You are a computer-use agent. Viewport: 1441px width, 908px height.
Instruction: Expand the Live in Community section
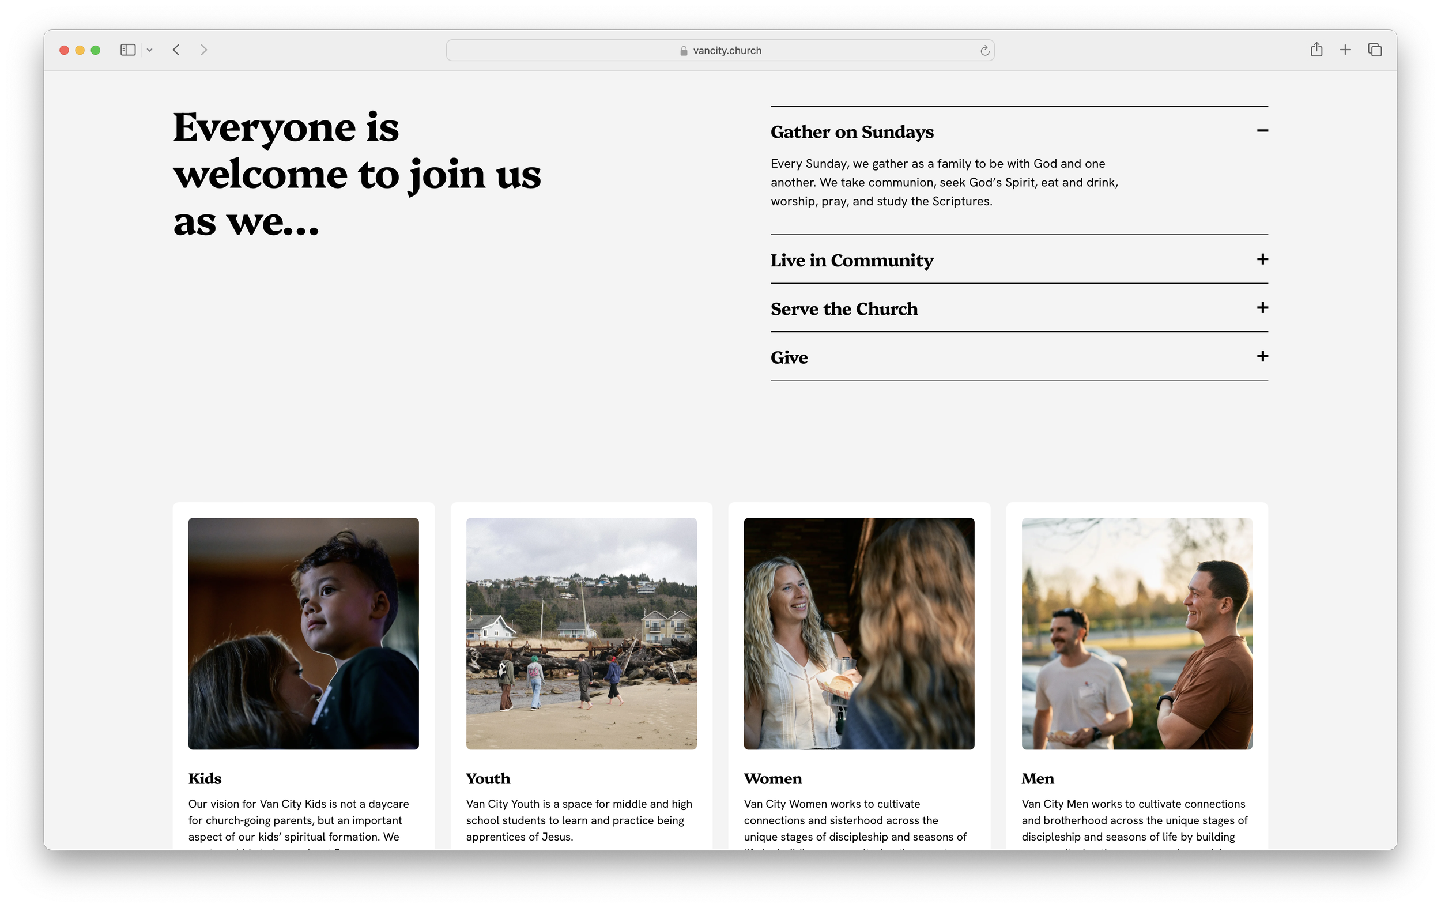1262,259
